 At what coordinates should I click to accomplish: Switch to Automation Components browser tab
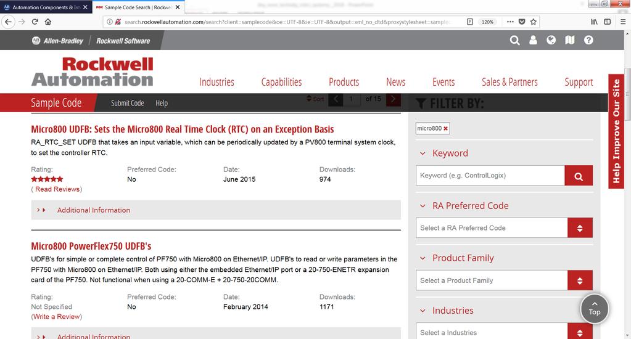(46, 7)
